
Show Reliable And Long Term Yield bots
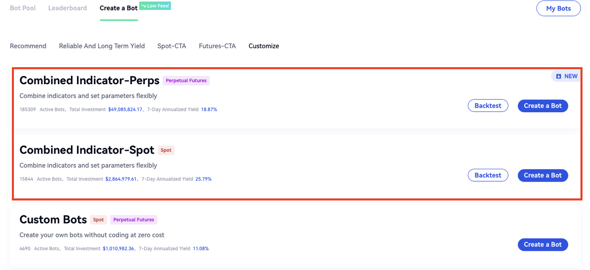click(x=102, y=46)
